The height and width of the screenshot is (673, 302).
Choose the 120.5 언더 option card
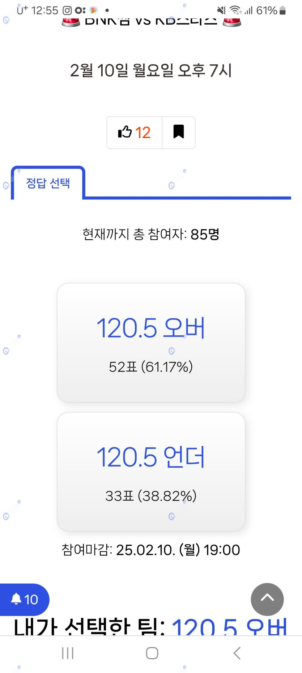point(151,471)
